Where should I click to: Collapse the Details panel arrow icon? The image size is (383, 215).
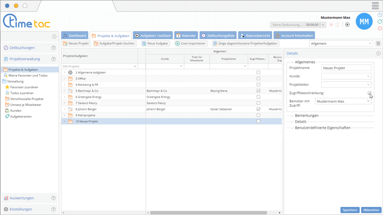(378, 53)
